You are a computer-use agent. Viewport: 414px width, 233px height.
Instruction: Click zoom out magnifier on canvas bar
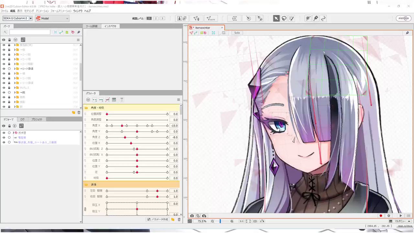pyautogui.click(x=212, y=221)
